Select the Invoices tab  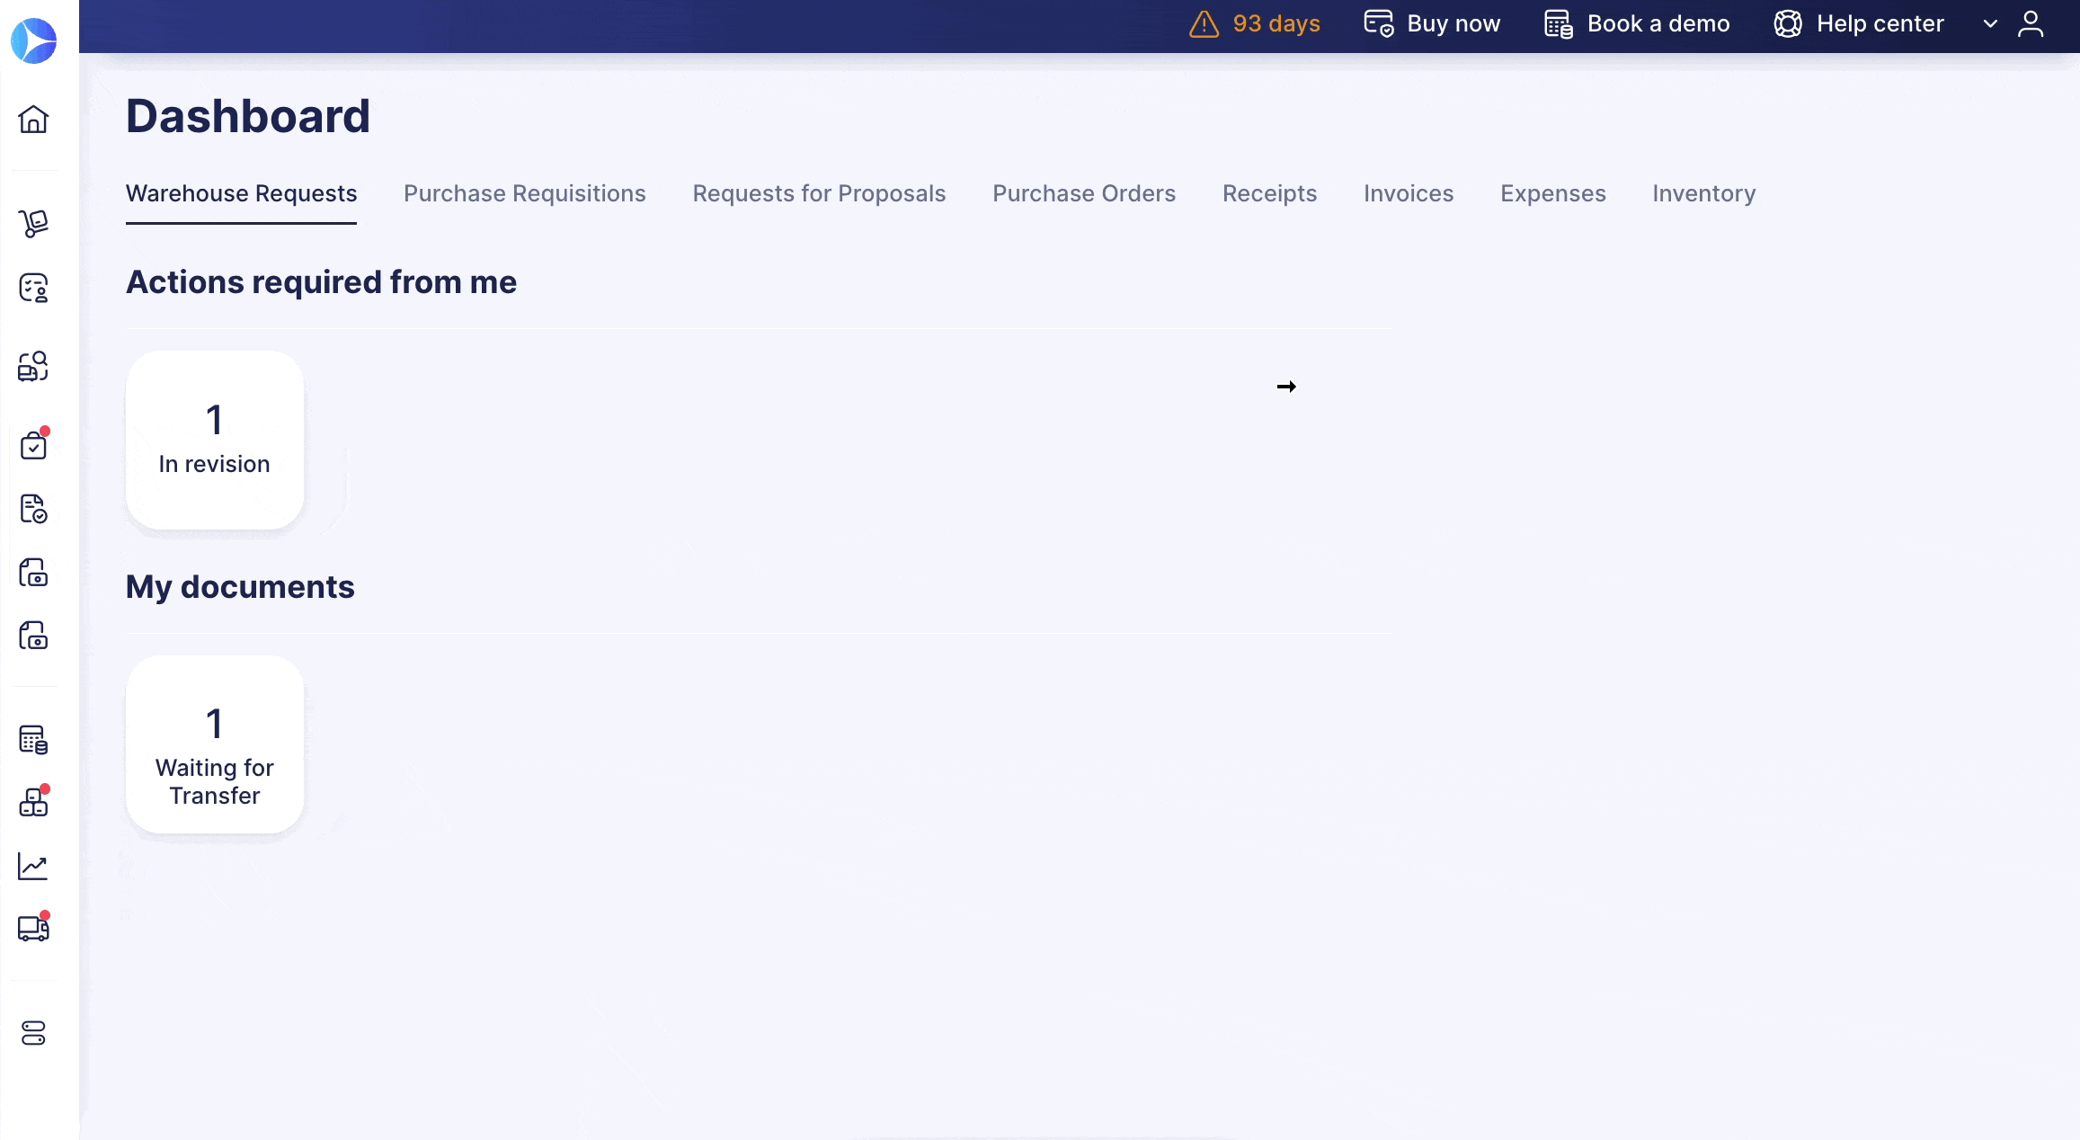pyautogui.click(x=1408, y=193)
